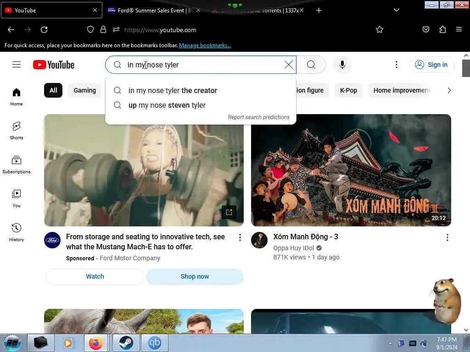Show more category chips with right arrow

click(449, 90)
